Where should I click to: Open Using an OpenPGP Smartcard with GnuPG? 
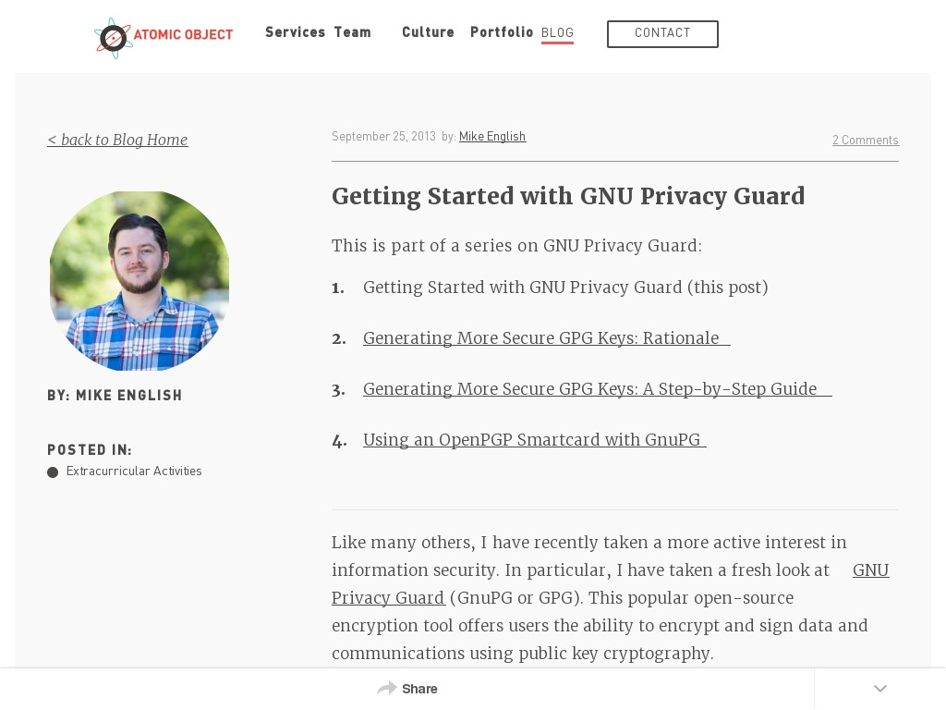pyautogui.click(x=535, y=439)
